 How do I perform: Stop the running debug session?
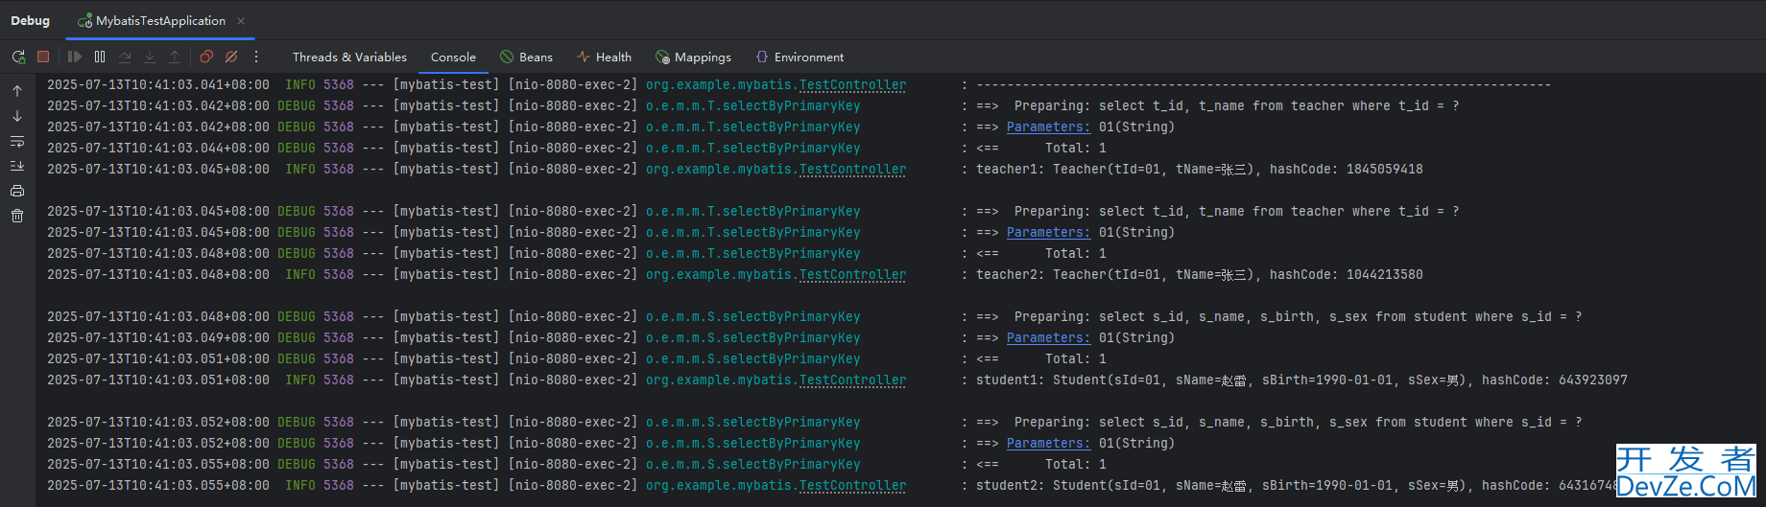pyautogui.click(x=43, y=57)
